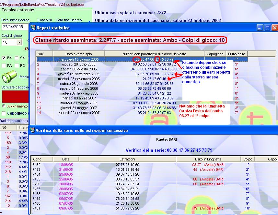Select the Abbinamento radio button

click(4, 106)
